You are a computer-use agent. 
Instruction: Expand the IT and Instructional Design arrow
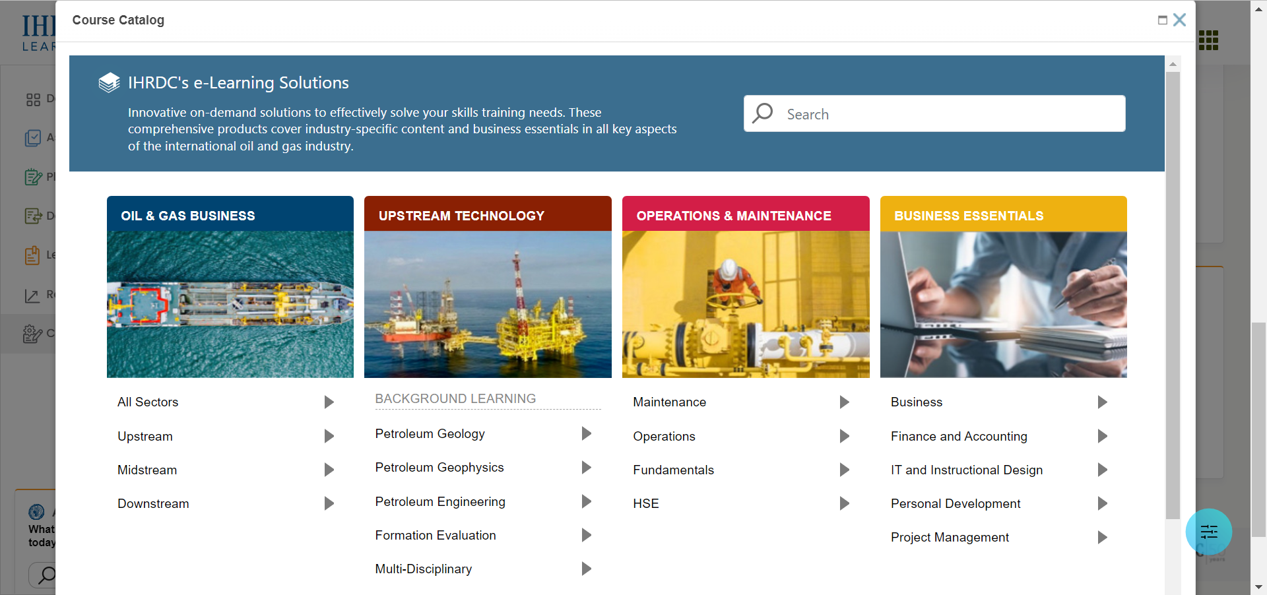pos(1102,470)
